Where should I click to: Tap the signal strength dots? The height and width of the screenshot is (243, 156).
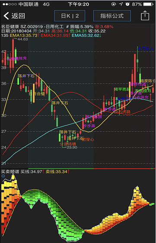pos(10,4)
